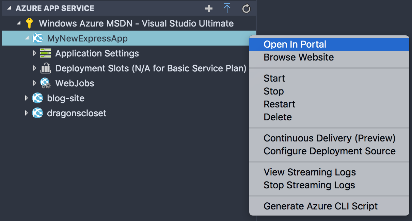
Task: Click the blog-site app icon
Action: click(37, 98)
